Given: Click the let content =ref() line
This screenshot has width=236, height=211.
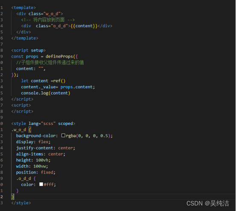Looking at the screenshot, I should tap(43, 81).
